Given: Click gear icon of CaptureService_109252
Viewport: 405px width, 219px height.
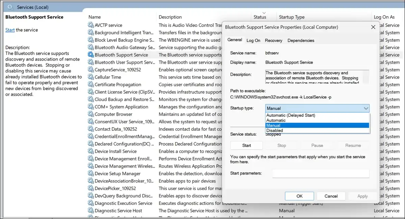Looking at the screenshot, I should tap(91, 70).
